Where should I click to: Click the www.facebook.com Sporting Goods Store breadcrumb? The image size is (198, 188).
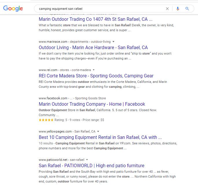point(72,98)
